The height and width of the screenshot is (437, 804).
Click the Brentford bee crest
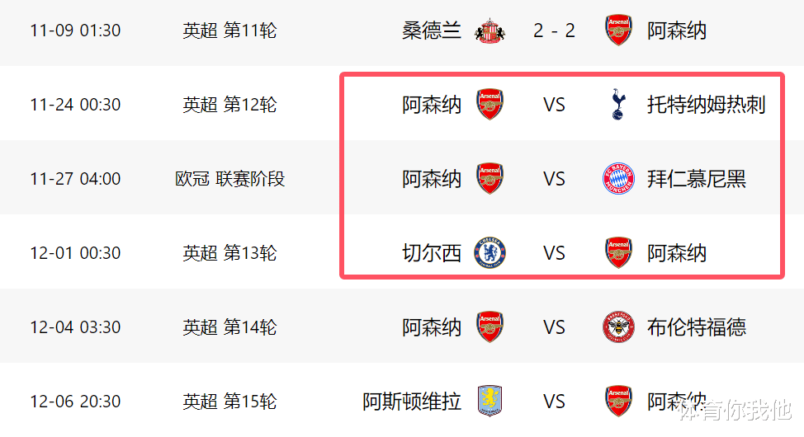(618, 327)
